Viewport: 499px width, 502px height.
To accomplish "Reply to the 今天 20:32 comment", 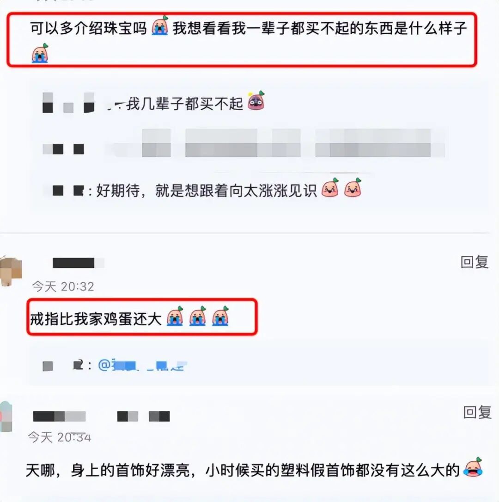I will [475, 262].
